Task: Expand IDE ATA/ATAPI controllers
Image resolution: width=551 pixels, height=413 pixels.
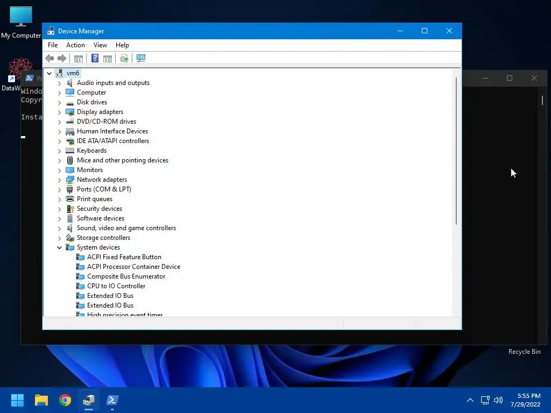Action: 59,141
